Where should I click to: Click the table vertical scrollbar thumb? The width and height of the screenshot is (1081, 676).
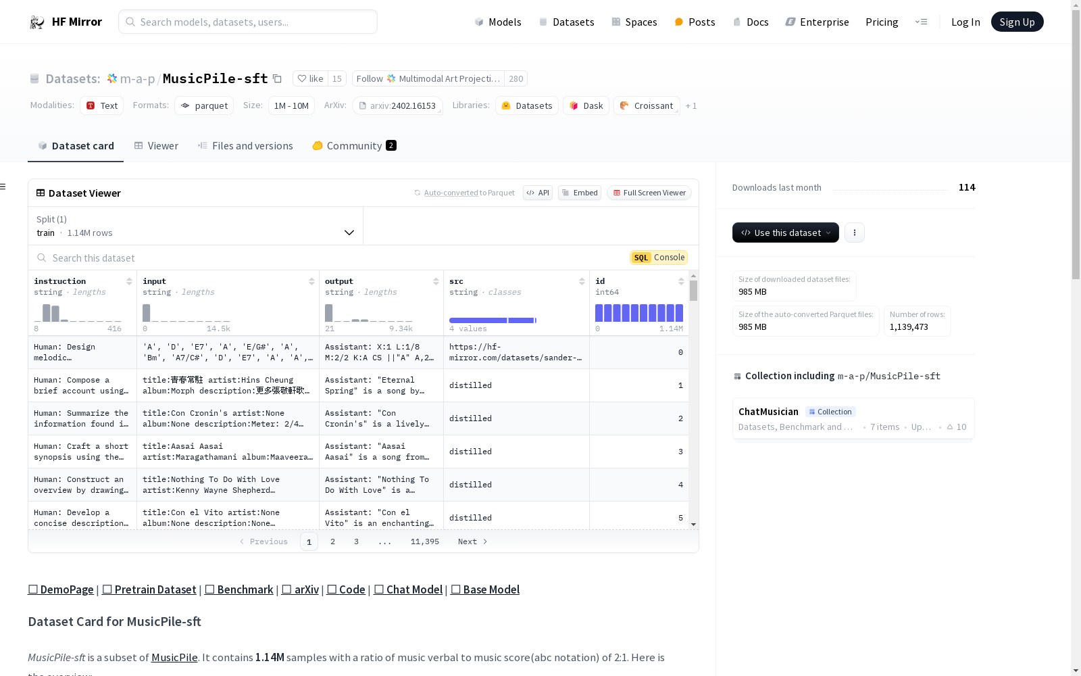click(693, 291)
